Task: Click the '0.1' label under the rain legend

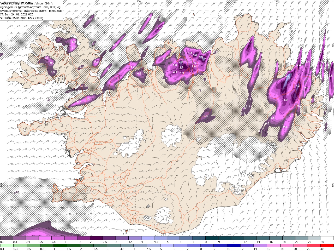Action: 2,249
